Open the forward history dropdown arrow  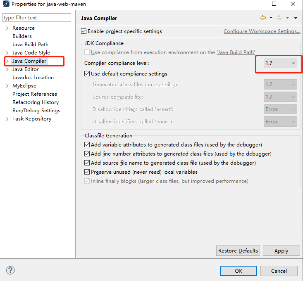tap(288, 18)
